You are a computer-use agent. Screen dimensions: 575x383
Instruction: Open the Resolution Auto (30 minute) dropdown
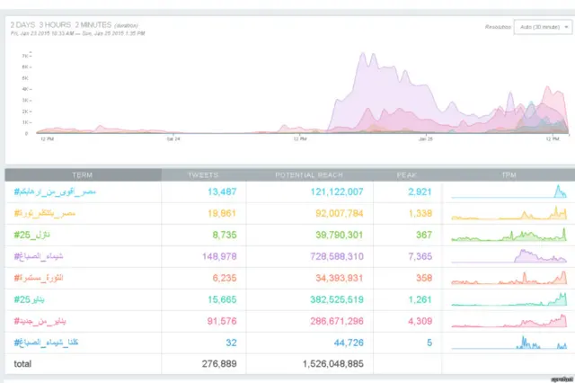(542, 27)
